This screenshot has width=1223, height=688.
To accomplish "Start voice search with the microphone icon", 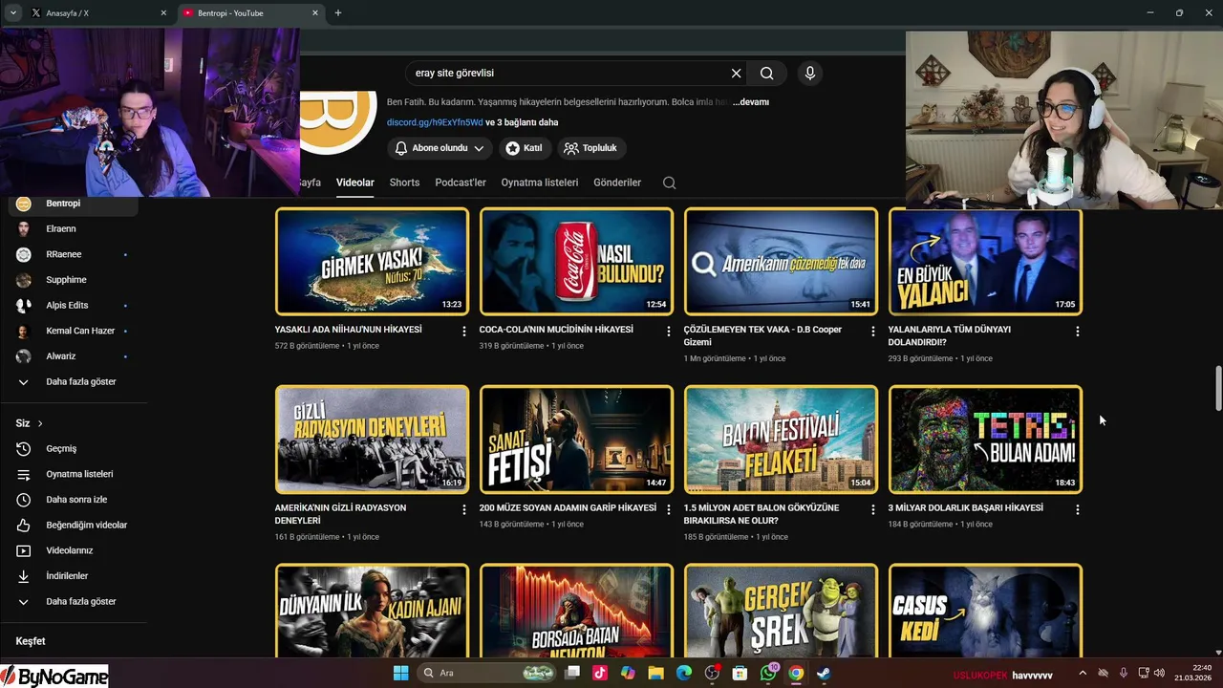I will (x=810, y=73).
